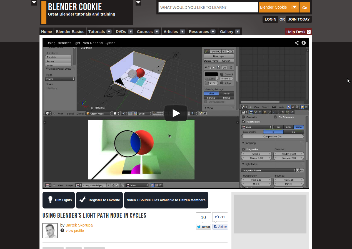Enable the Overwrite checkbox in output settings
This screenshot has width=352, height=249.
pyautogui.click(x=243, y=117)
